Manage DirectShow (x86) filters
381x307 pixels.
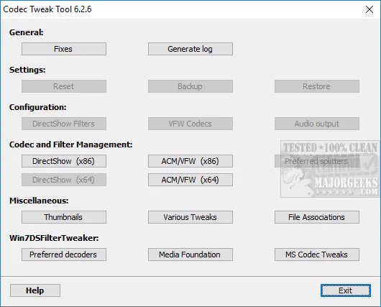click(64, 161)
